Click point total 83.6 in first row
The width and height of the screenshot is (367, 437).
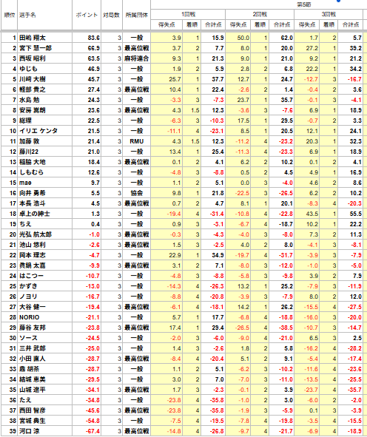[x=94, y=38]
